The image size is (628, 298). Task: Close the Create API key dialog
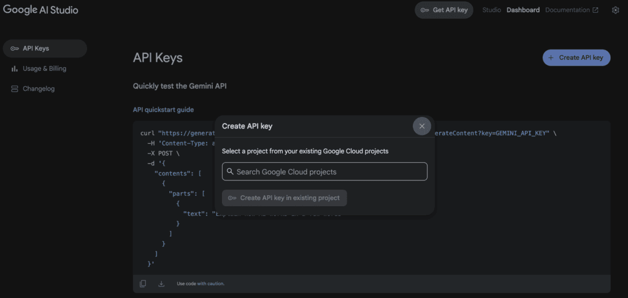click(422, 126)
